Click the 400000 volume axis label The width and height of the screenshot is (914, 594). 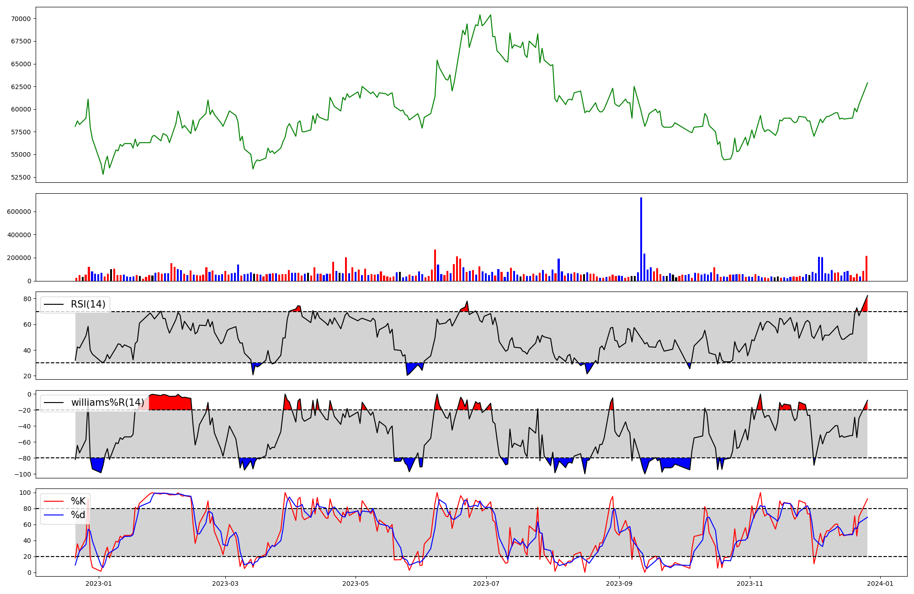tap(19, 235)
